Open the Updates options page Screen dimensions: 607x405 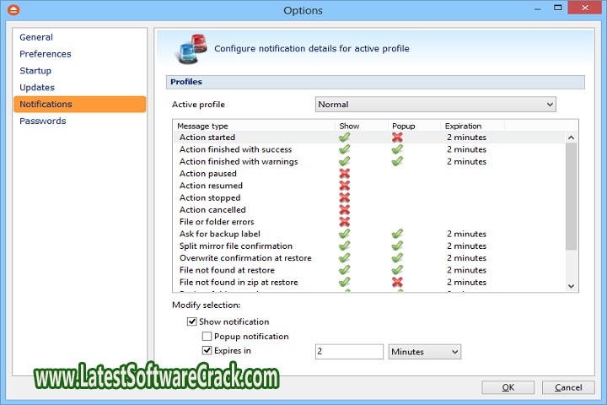(x=37, y=87)
